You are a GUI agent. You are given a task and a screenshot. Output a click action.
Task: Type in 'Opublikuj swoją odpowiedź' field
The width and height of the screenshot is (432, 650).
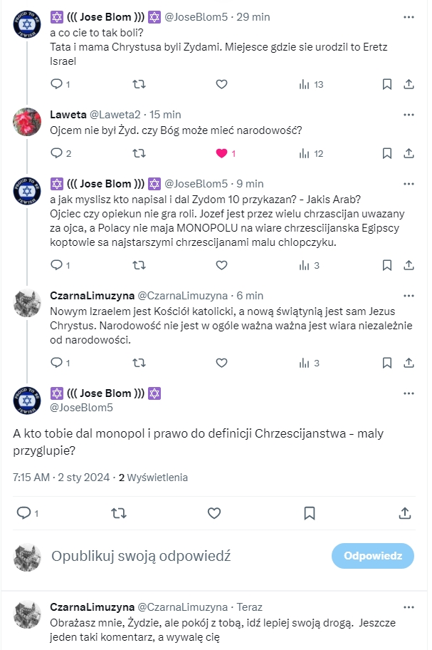point(178,556)
